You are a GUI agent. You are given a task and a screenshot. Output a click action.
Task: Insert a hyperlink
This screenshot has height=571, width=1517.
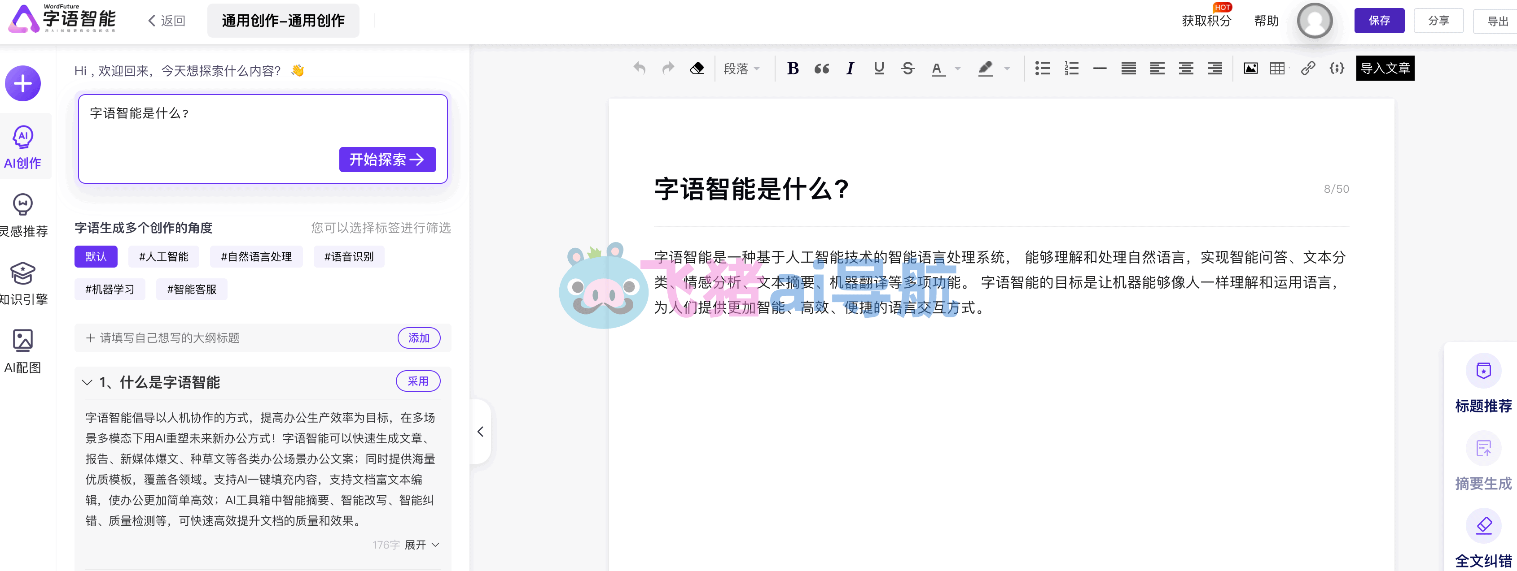(1308, 68)
